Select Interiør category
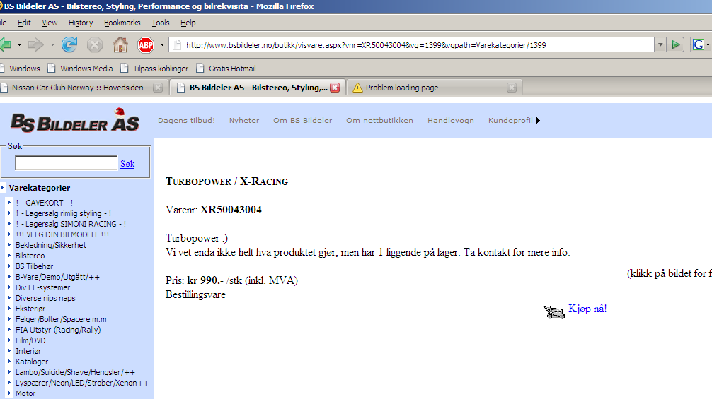Screen dimensions: 712x399 (28, 351)
